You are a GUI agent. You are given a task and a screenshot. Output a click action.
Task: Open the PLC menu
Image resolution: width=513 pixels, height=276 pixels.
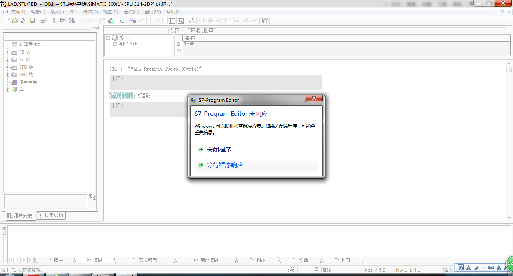click(73, 12)
